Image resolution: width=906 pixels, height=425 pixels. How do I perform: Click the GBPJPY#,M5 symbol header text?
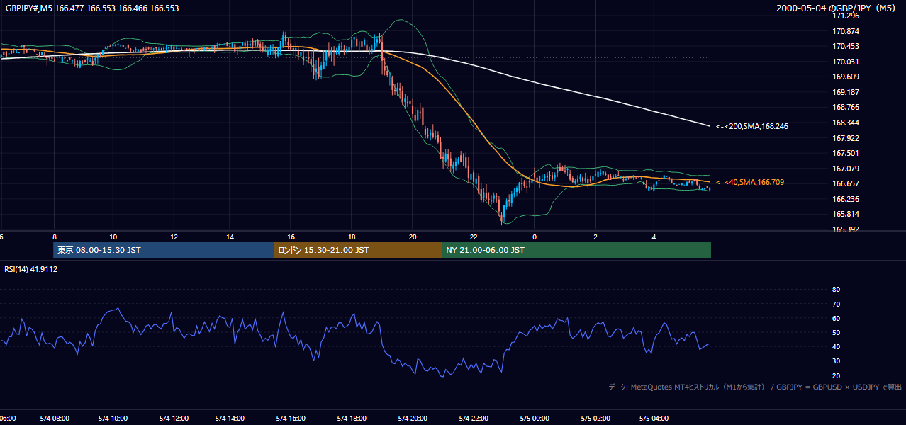[x=91, y=8]
